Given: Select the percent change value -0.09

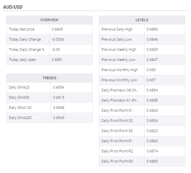Looking at the screenshot, I should 56,50.
